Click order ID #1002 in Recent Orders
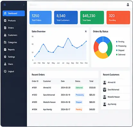Image resolution: width=133 pixels, height=127 pixels. point(34,95)
